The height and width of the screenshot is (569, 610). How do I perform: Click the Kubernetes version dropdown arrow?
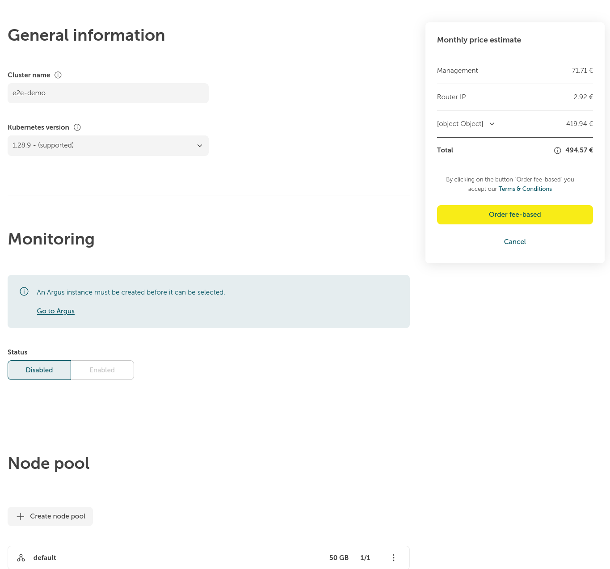pos(200,146)
